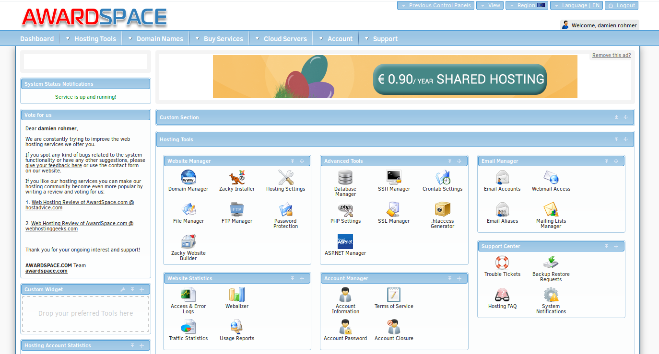Open the Support navigation menu
The height and width of the screenshot is (354, 659).
pos(381,39)
